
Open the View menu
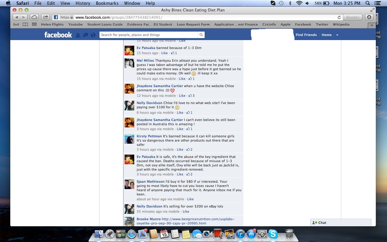pyautogui.click(x=65, y=3)
